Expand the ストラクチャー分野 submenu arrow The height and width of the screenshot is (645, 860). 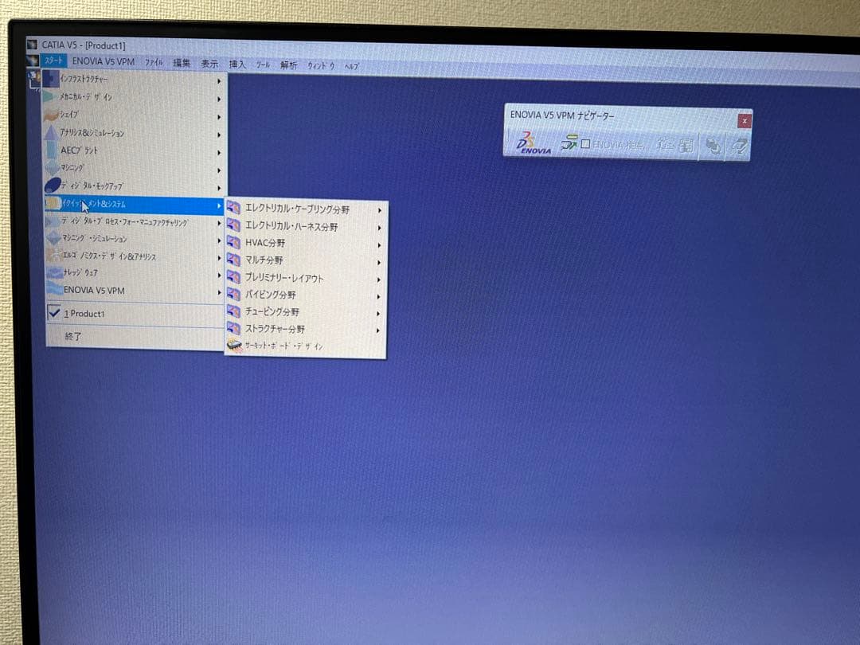(380, 329)
